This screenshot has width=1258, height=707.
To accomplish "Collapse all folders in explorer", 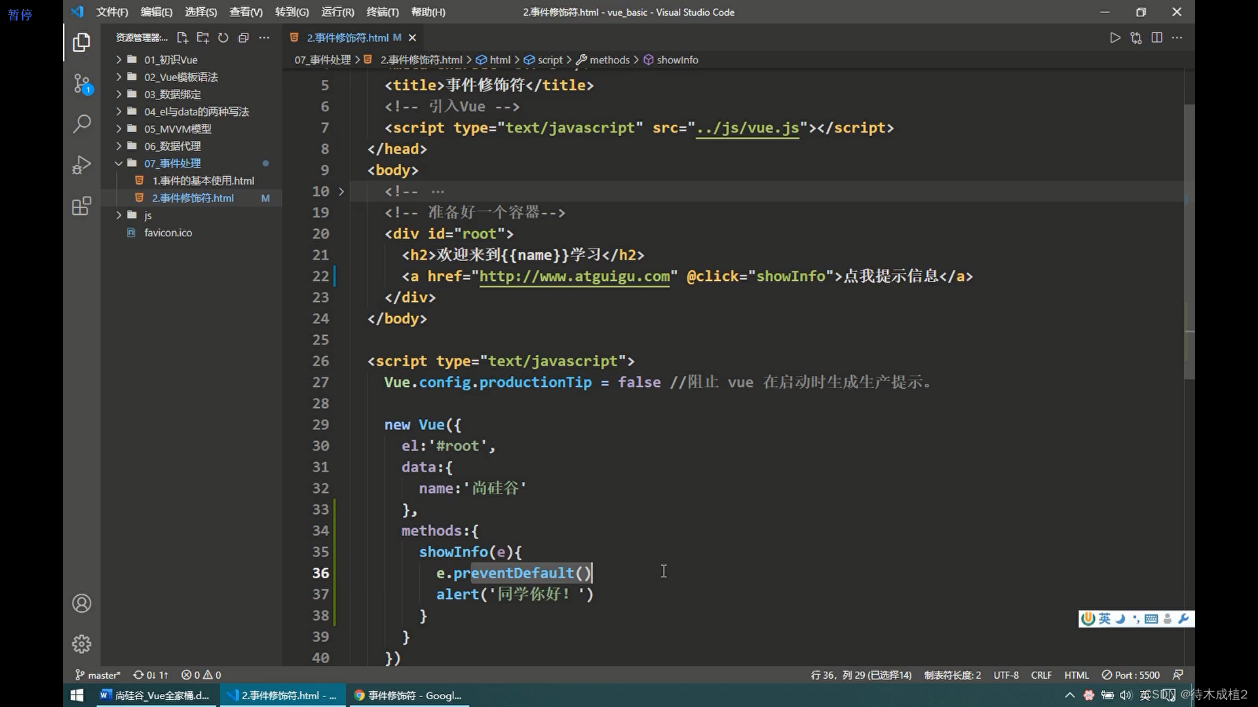I will click(244, 38).
